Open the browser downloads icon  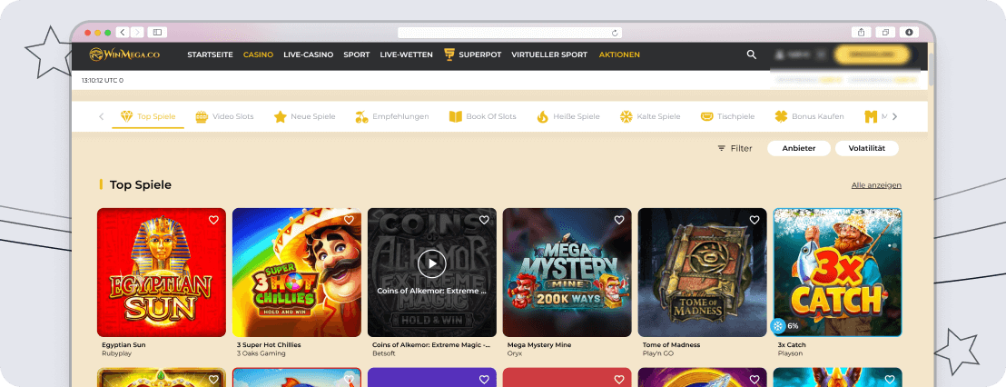[909, 32]
